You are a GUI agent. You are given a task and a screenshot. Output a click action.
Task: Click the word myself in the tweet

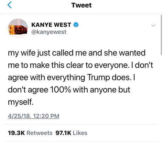21,102
